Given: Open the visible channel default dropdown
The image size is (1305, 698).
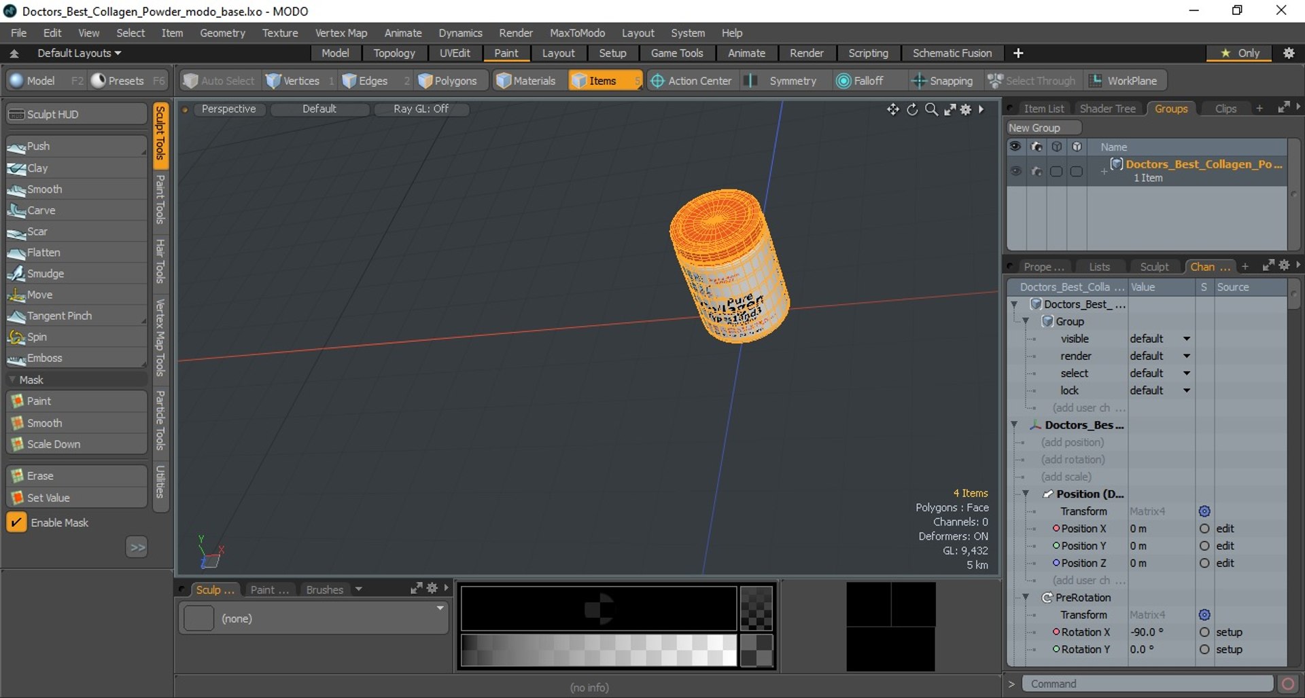Looking at the screenshot, I should (1160, 339).
